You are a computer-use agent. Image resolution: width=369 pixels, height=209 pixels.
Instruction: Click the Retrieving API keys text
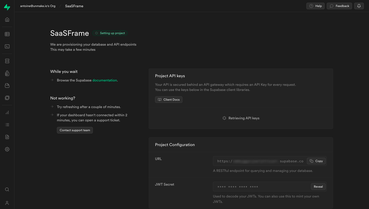tap(244, 118)
